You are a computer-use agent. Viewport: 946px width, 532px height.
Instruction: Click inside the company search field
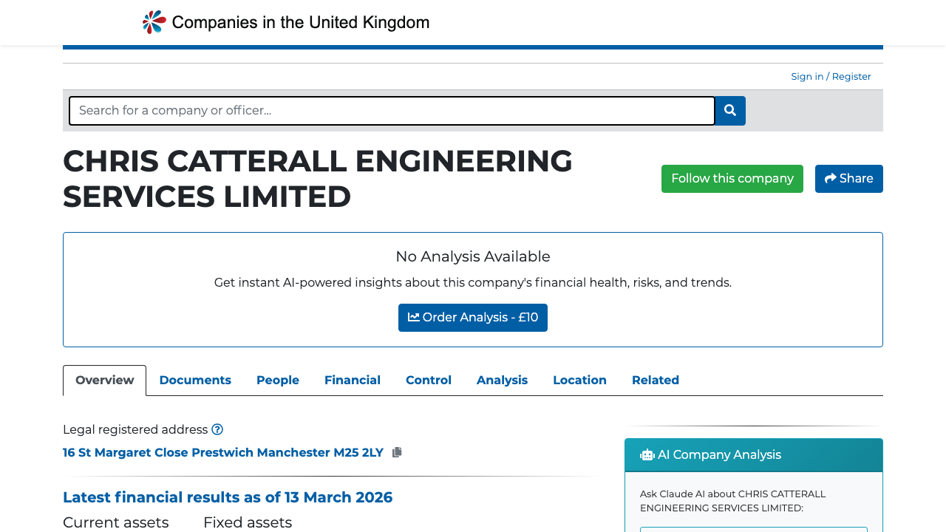(392, 110)
